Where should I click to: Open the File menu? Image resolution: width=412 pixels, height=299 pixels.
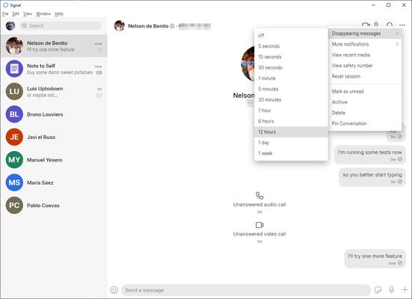pos(5,13)
